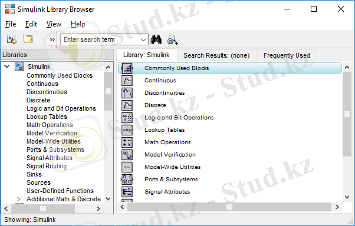Collapse the Simulink library tree node
This screenshot has height=226, width=355.
7,67
